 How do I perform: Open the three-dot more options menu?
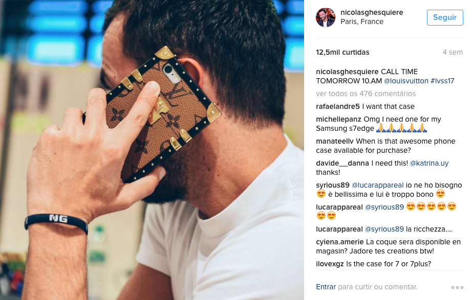[457, 287]
